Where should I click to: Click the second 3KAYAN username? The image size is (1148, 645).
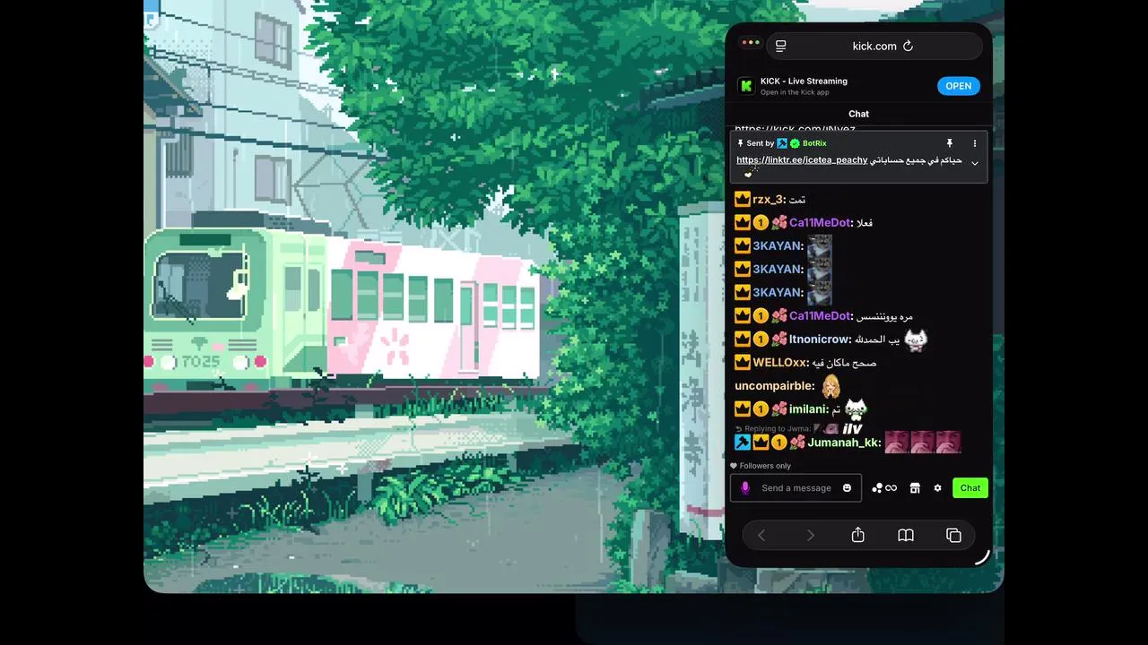pos(777,269)
